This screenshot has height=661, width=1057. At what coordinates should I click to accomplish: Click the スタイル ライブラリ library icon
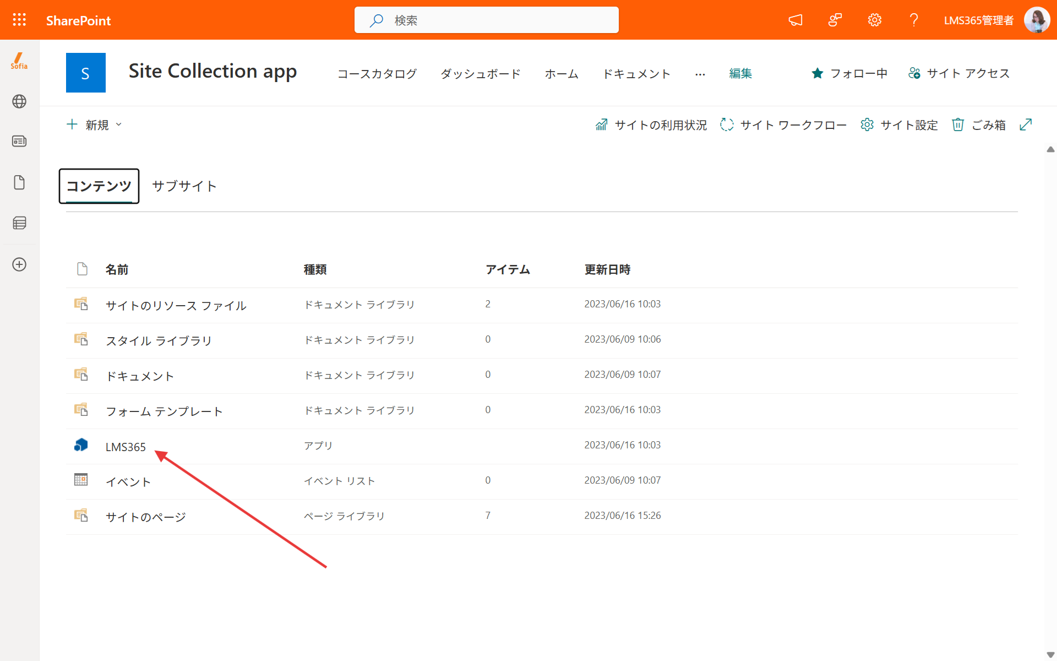tap(81, 339)
